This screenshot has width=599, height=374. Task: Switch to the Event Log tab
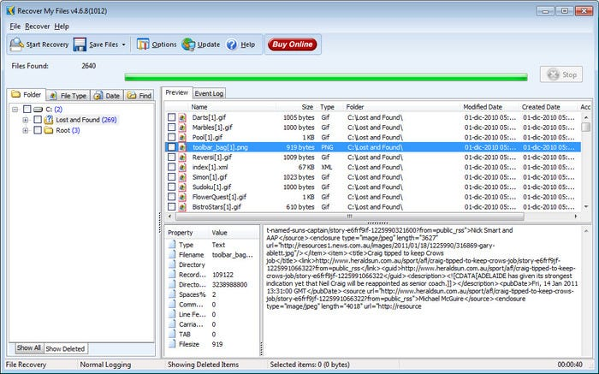pyautogui.click(x=209, y=92)
